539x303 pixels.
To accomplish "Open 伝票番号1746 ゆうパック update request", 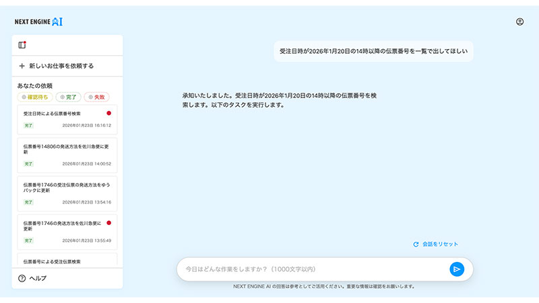I will [67, 192].
